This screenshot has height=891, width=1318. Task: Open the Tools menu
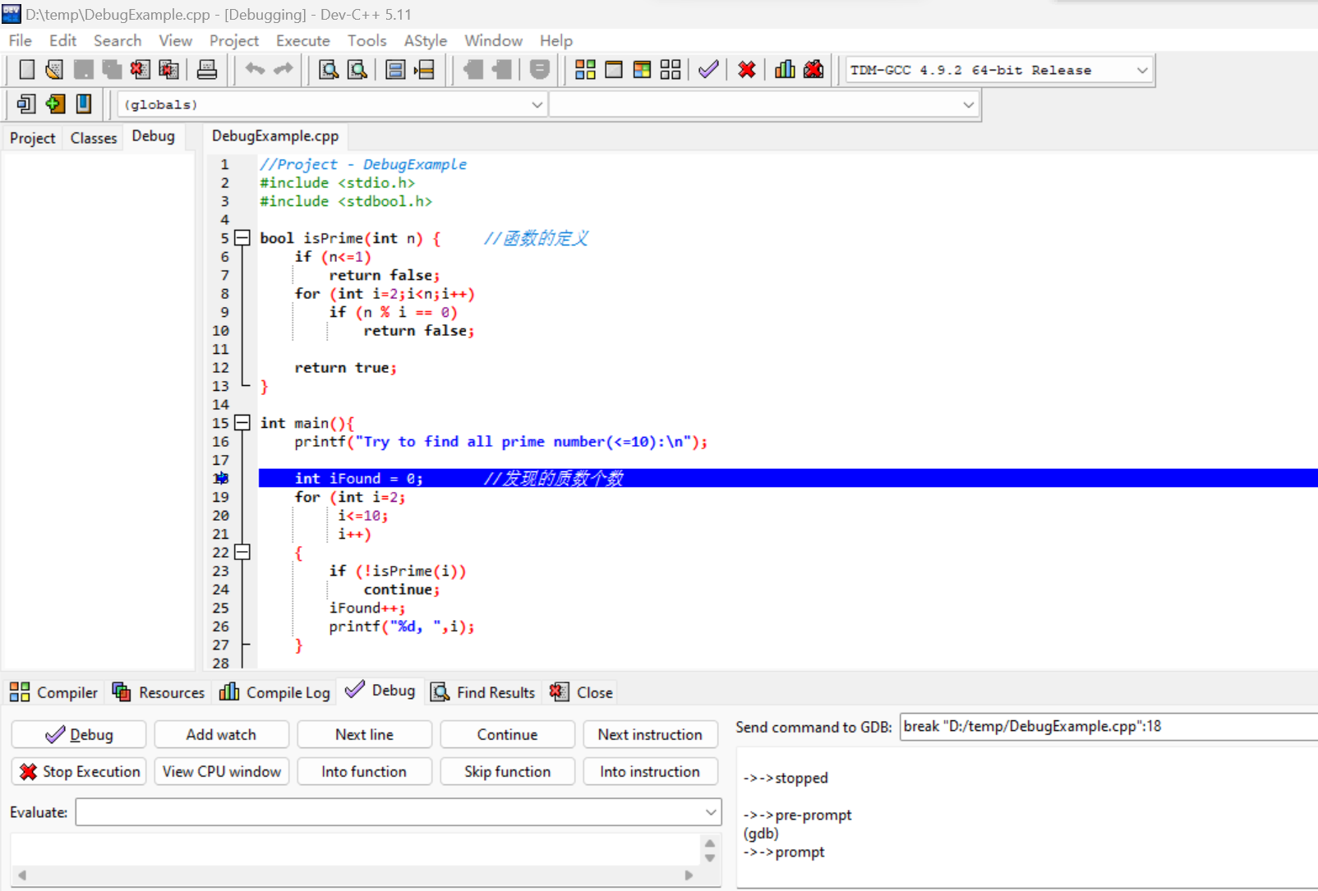pyautogui.click(x=366, y=40)
